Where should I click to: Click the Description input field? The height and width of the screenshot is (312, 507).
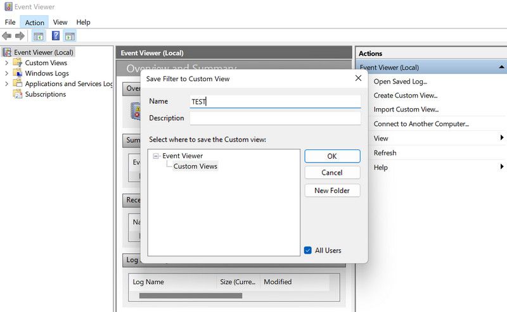275,118
